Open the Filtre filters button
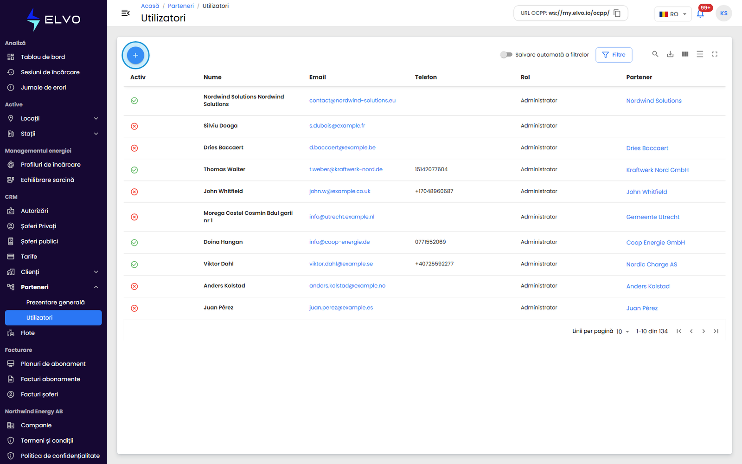This screenshot has width=742, height=464. (614, 55)
